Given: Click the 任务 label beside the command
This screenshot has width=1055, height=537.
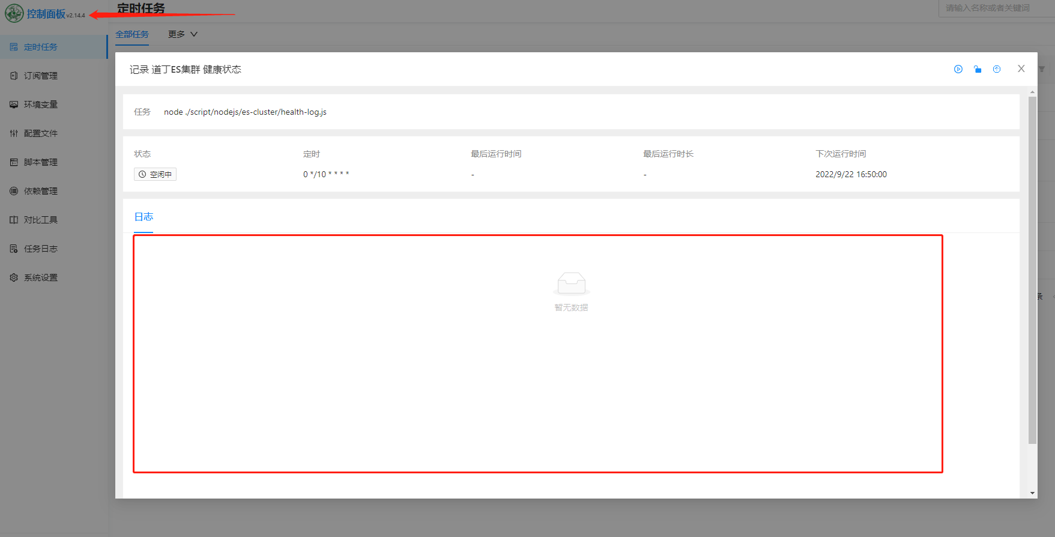Looking at the screenshot, I should 142,112.
